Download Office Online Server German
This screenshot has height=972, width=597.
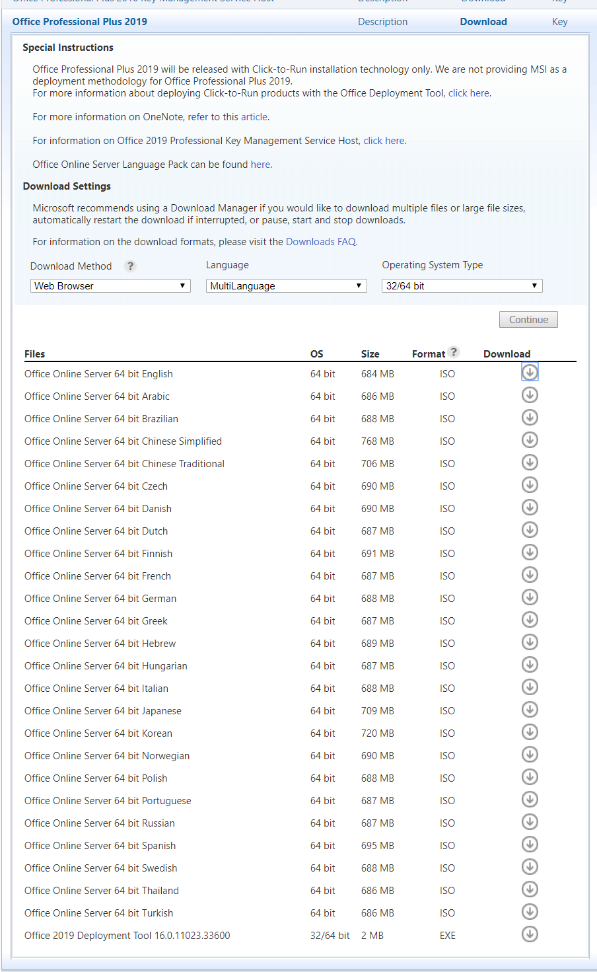coord(530,597)
